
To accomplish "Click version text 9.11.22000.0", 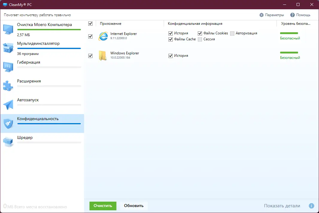I will coord(119,38).
